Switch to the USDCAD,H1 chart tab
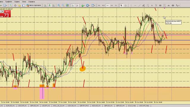This screenshot has height=107, width=190. click(72, 106)
